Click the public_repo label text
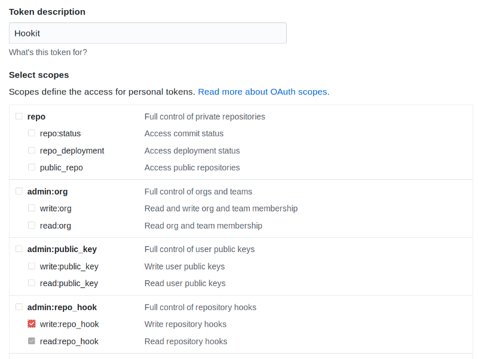The image size is (478, 359). [x=62, y=168]
